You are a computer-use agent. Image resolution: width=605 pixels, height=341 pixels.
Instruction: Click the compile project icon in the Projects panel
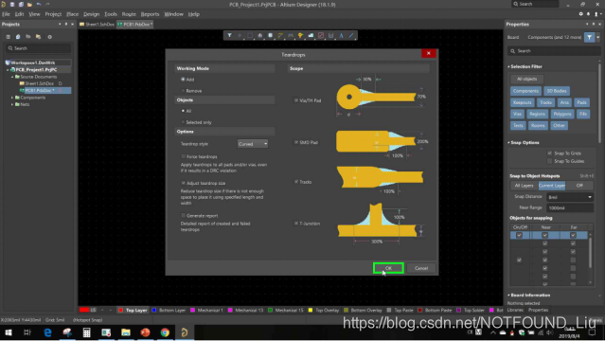pos(18,37)
